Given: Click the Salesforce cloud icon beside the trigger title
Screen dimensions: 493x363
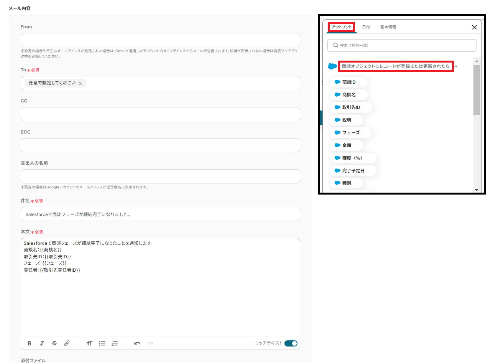Looking at the screenshot, I should 332,66.
